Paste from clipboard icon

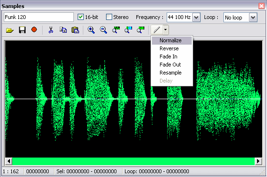coord(75,30)
